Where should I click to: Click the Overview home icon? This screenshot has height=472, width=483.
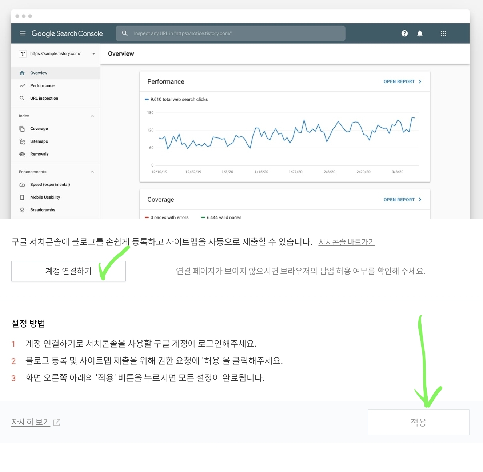(22, 73)
